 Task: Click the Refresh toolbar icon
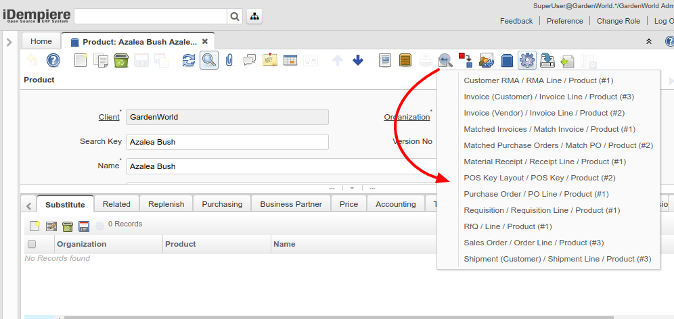coord(189,60)
